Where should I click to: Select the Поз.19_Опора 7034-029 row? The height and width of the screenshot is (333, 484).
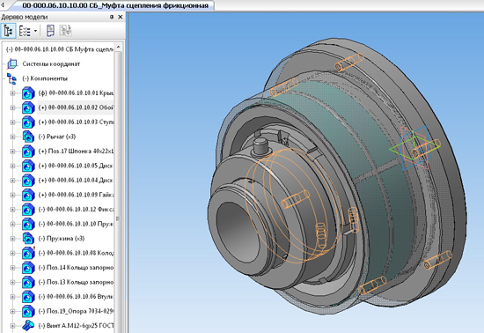click(76, 311)
